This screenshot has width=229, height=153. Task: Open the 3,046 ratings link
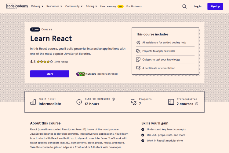pyautogui.click(x=61, y=62)
